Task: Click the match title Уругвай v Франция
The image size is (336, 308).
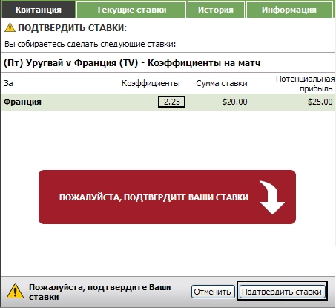Action: point(132,63)
